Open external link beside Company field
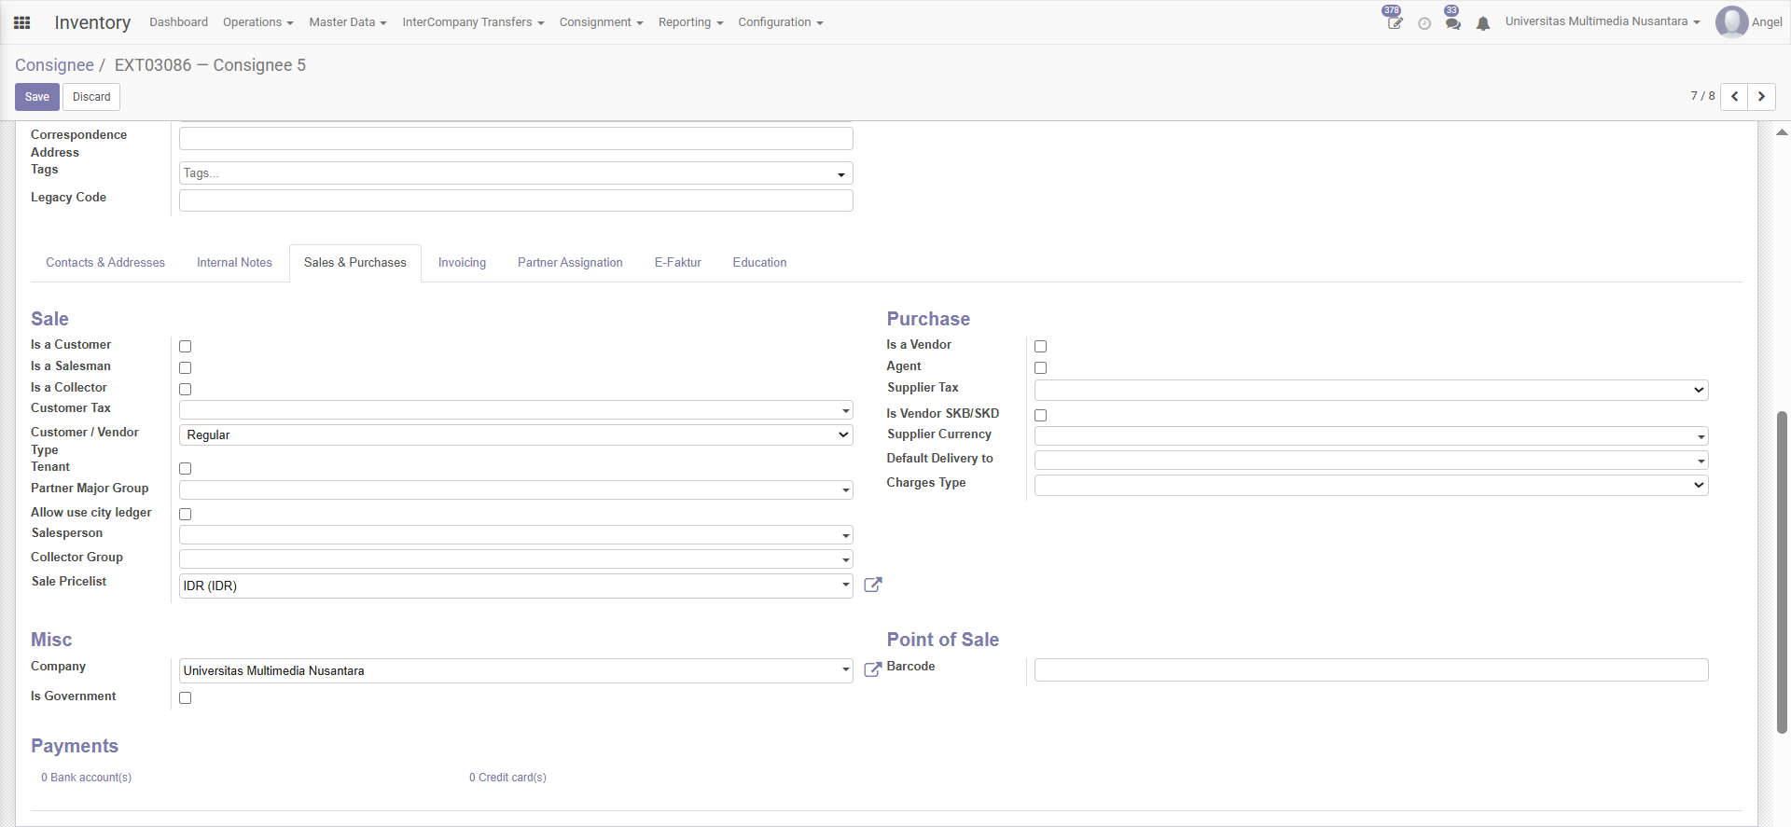The width and height of the screenshot is (1791, 827). click(873, 669)
